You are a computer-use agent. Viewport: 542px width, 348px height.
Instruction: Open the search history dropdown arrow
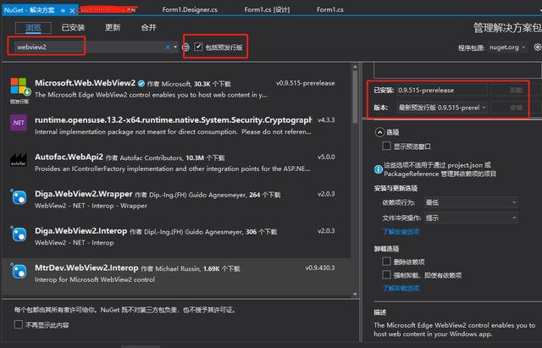click(x=175, y=47)
